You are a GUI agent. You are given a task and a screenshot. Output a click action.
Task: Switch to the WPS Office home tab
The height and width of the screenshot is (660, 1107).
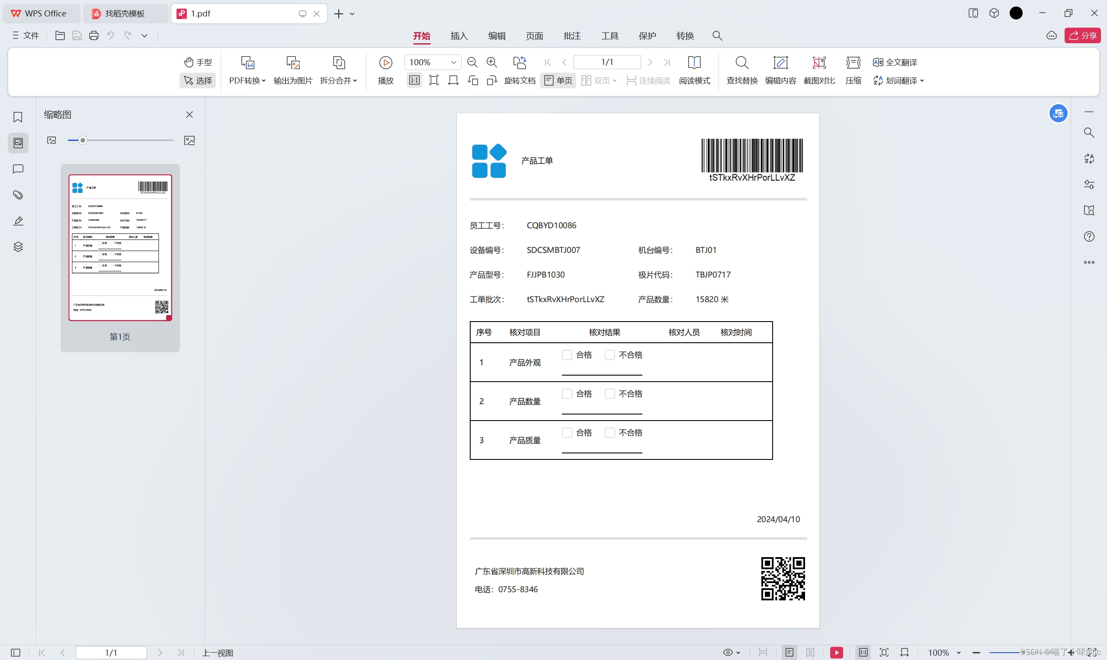(42, 14)
